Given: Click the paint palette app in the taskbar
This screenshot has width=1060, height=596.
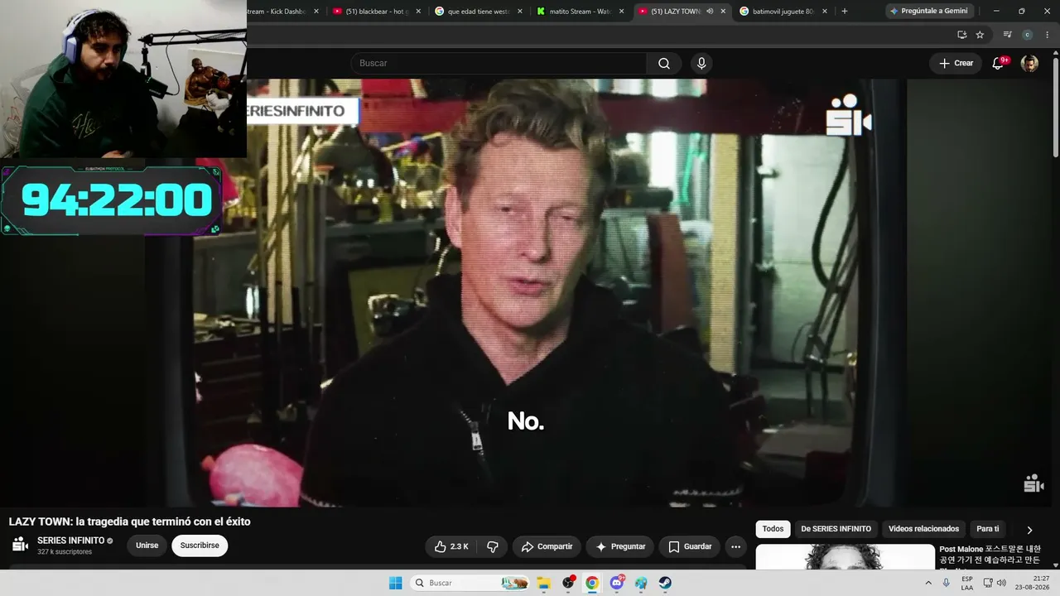Looking at the screenshot, I should pos(641,583).
